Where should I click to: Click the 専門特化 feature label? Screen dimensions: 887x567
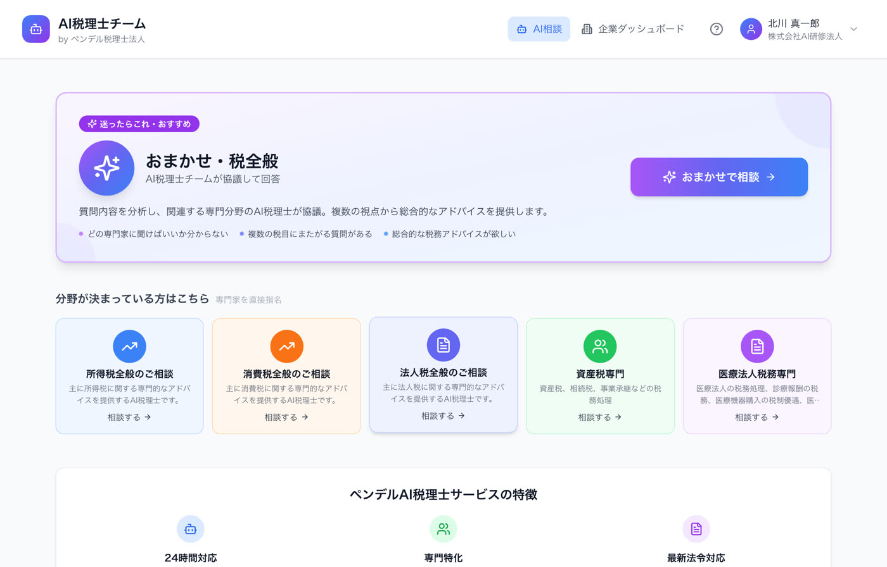coord(443,558)
